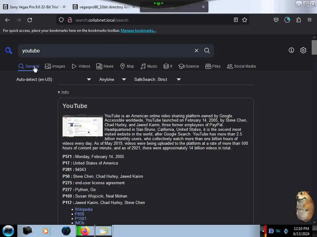Open the Pocket save icon
317x237 pixels.
coord(276,20)
